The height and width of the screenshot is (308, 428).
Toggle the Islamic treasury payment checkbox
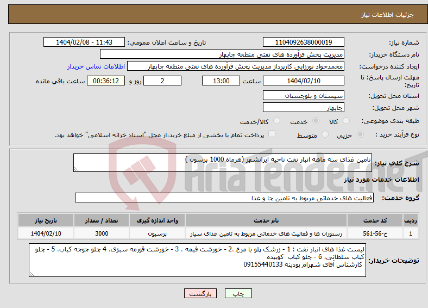[x=272, y=134]
